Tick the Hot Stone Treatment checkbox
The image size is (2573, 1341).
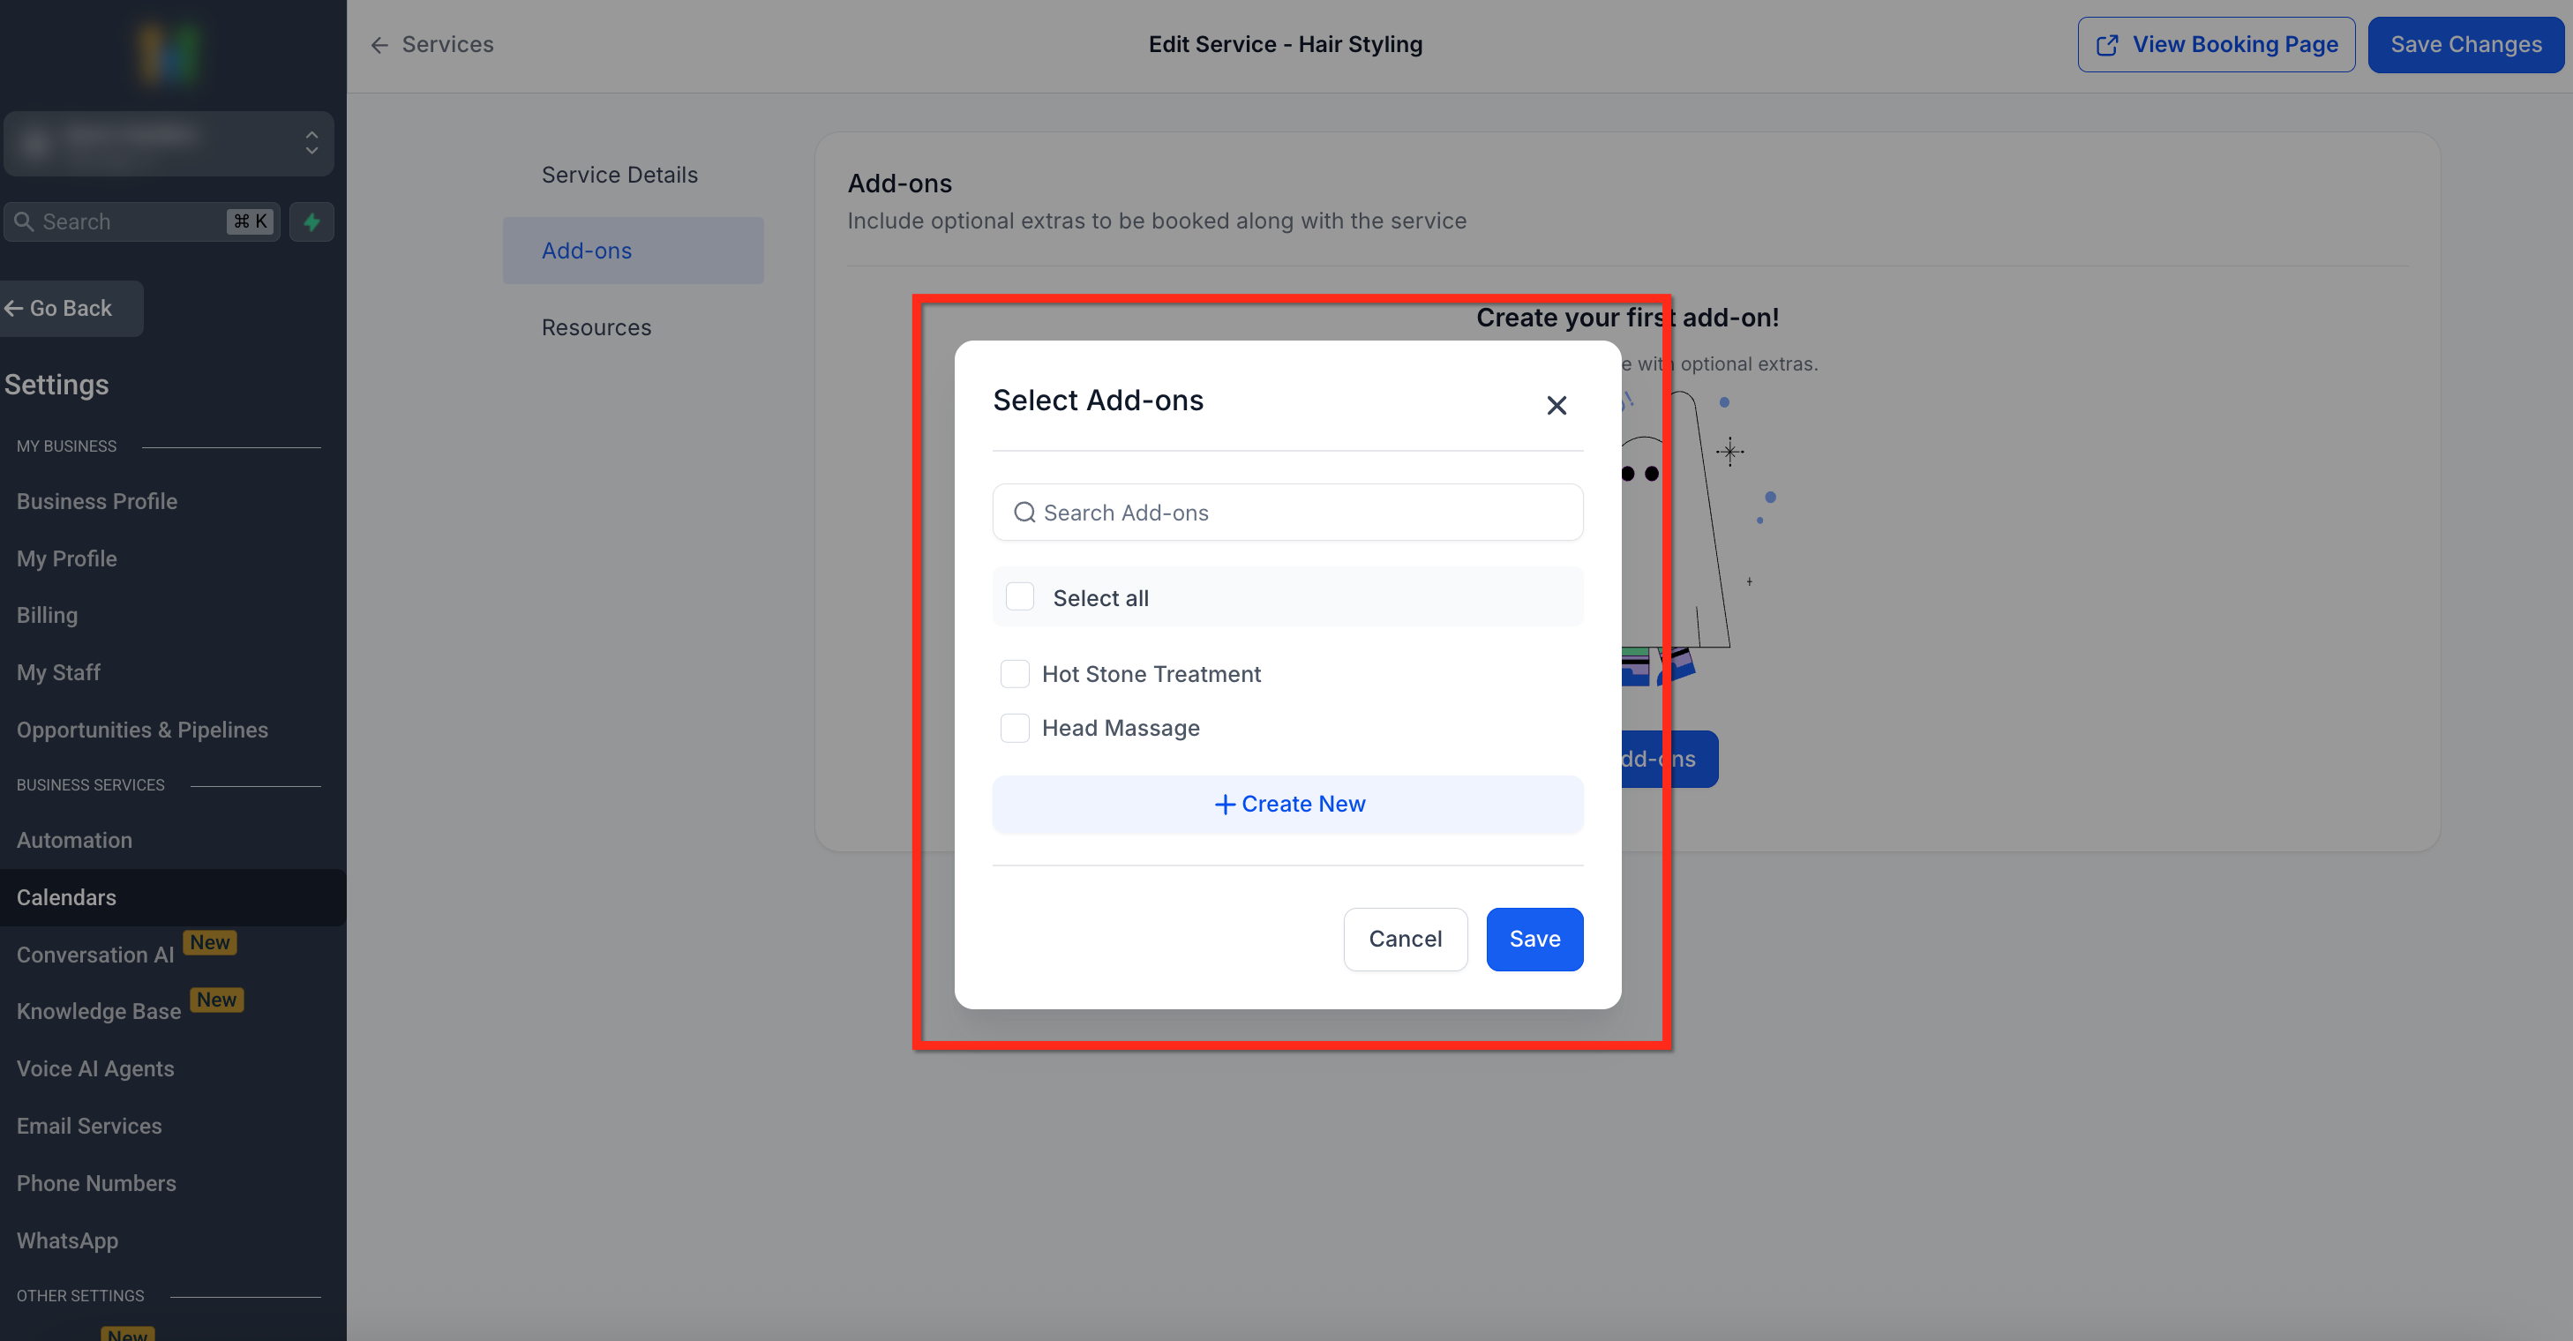[1015, 674]
